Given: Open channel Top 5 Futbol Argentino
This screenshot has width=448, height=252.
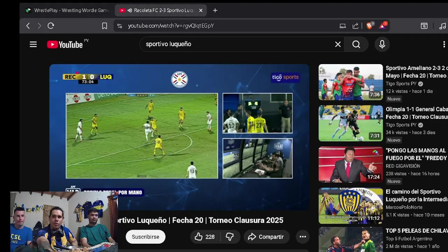Looking at the screenshot, I should click(409, 239).
